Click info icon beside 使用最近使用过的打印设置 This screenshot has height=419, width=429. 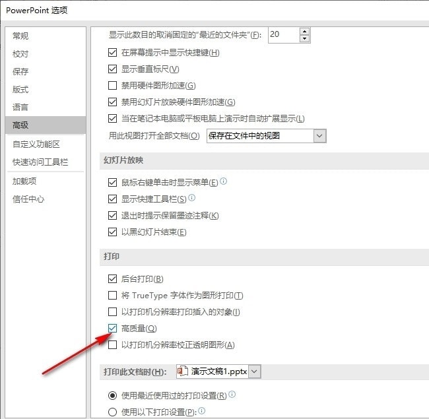(232, 395)
